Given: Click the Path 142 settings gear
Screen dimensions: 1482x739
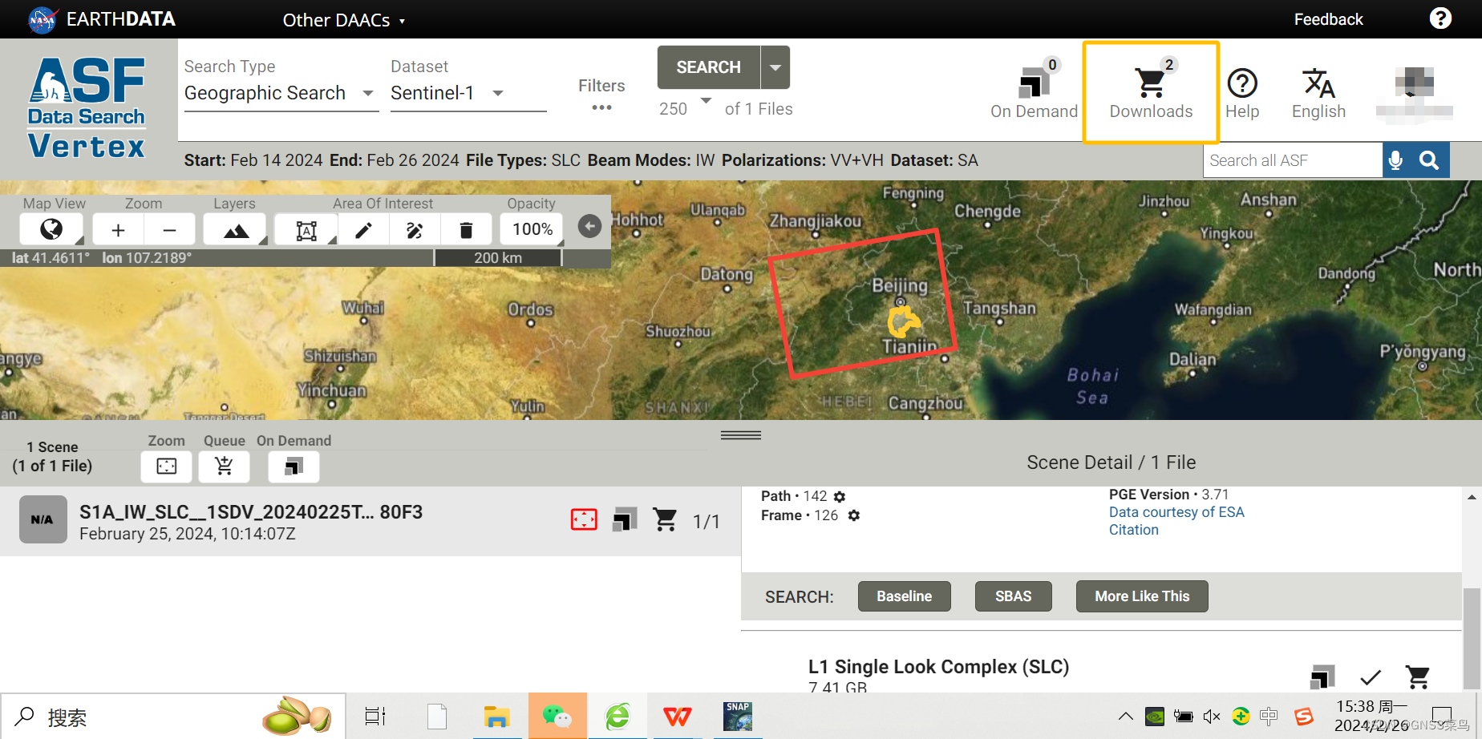Looking at the screenshot, I should point(839,496).
